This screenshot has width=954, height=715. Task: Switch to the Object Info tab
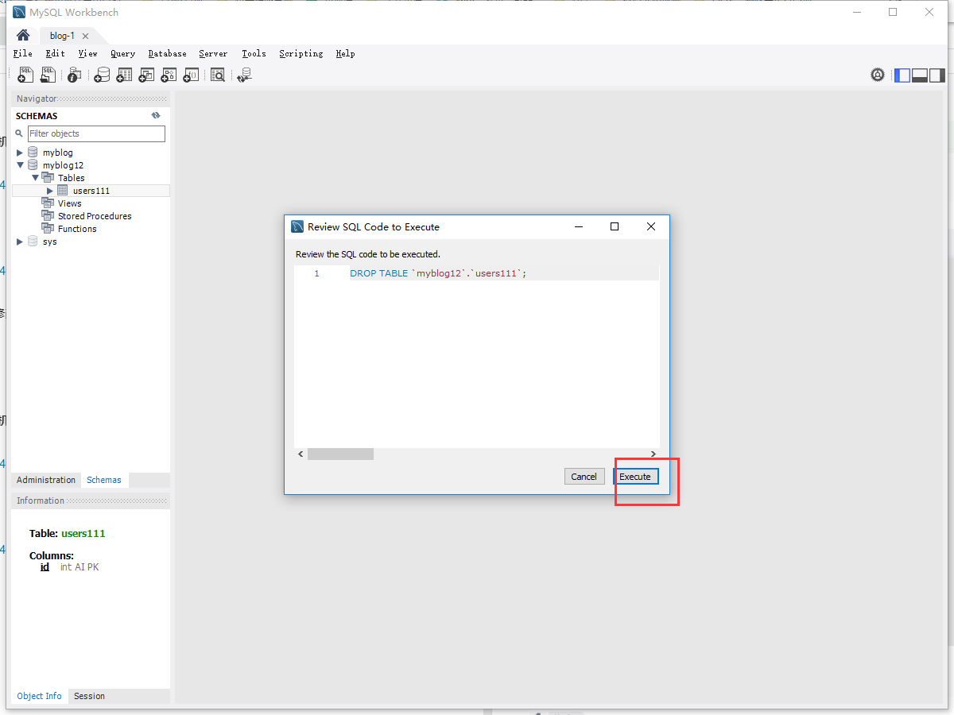tap(39, 696)
